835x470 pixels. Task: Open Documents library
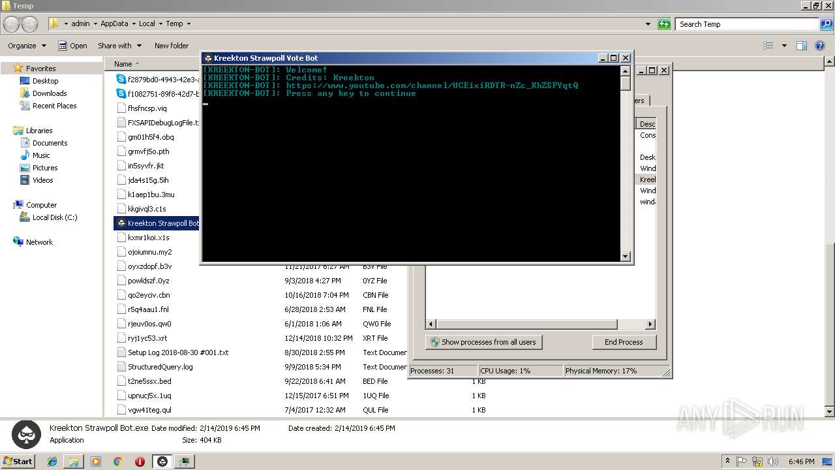[50, 143]
